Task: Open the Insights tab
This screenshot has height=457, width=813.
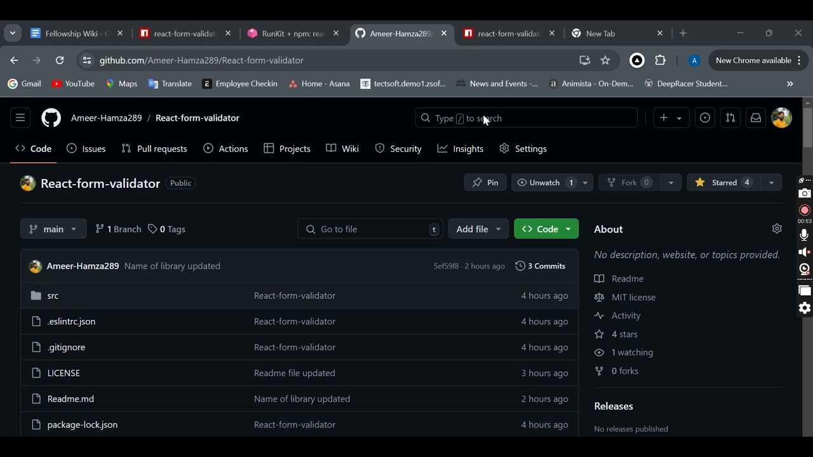Action: click(x=460, y=149)
